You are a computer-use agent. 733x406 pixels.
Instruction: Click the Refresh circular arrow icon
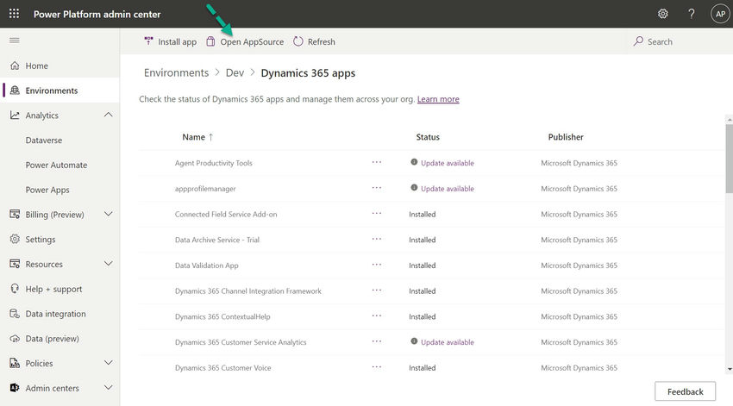click(298, 41)
